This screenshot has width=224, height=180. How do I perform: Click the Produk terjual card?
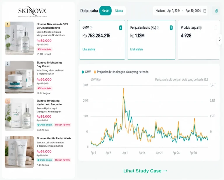coord(199,40)
